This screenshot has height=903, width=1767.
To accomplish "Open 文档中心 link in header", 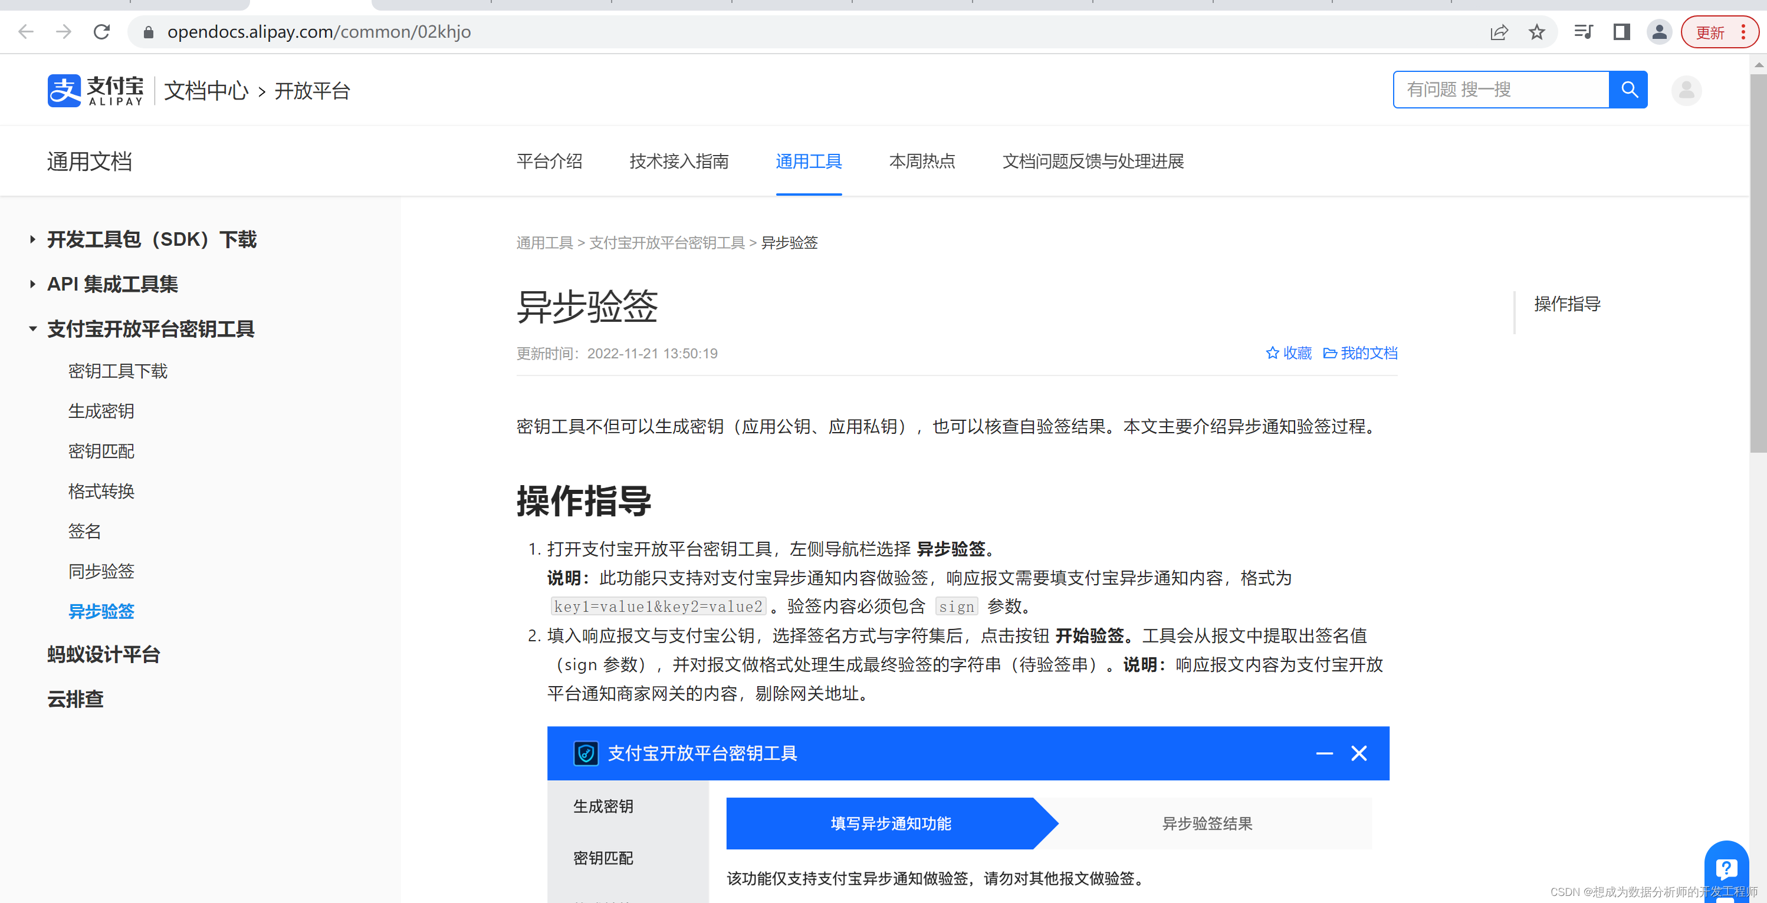I will pos(206,91).
